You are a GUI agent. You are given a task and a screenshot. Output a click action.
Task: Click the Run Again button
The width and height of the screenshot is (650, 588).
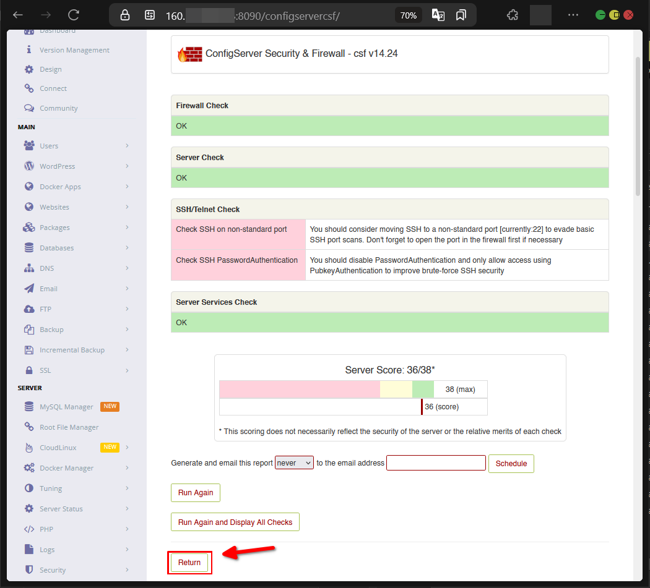point(196,492)
